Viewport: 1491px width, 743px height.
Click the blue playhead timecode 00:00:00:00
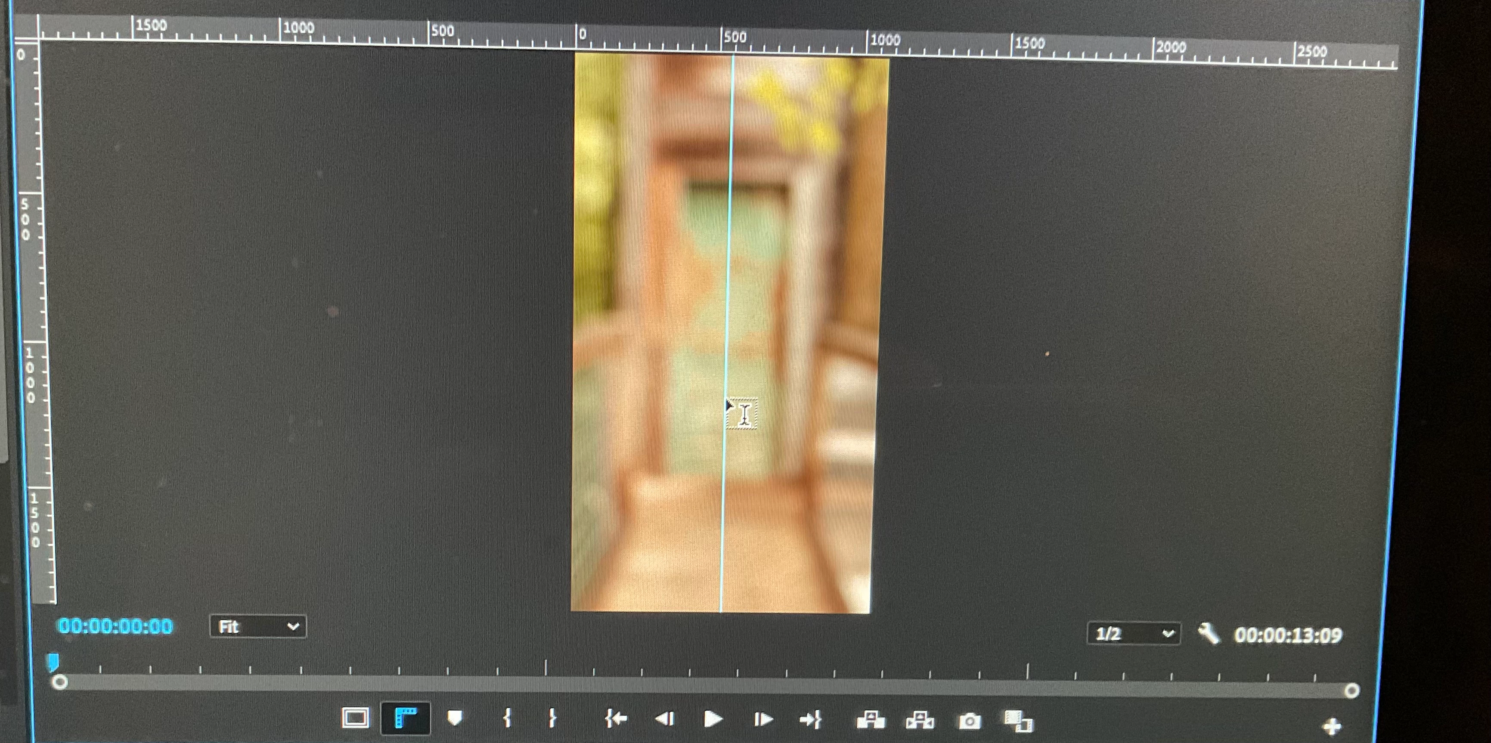(x=116, y=626)
